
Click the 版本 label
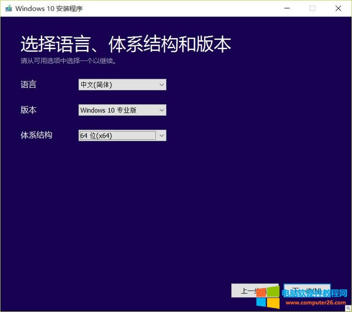28,110
